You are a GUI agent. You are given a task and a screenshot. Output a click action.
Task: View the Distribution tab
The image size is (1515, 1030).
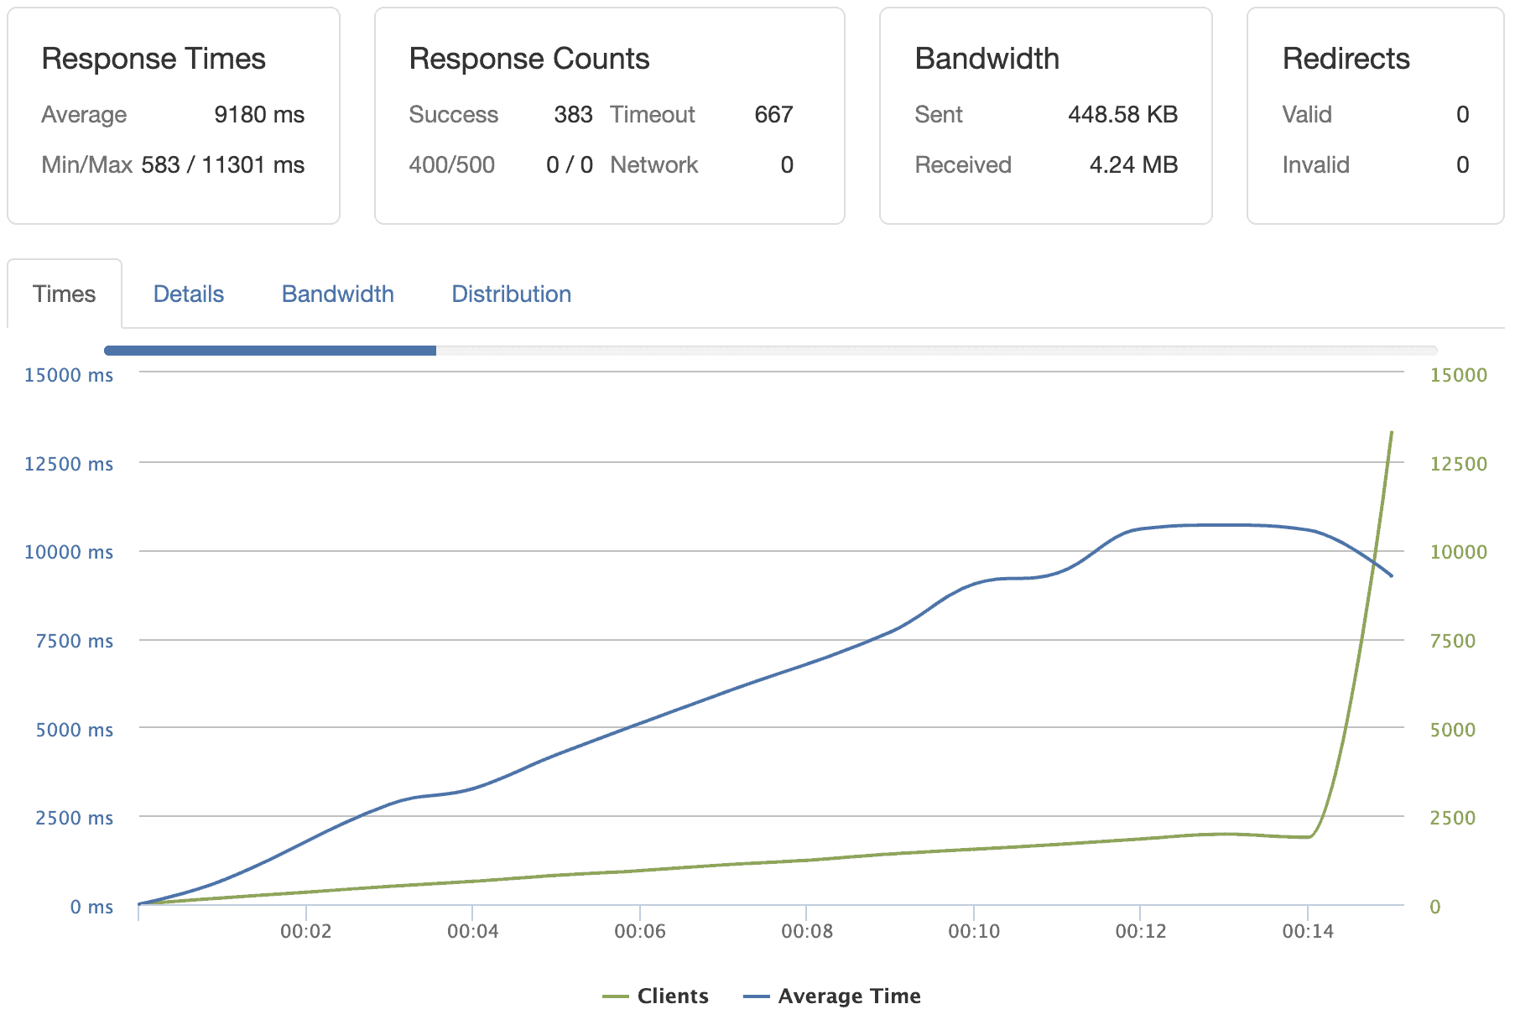(x=511, y=294)
